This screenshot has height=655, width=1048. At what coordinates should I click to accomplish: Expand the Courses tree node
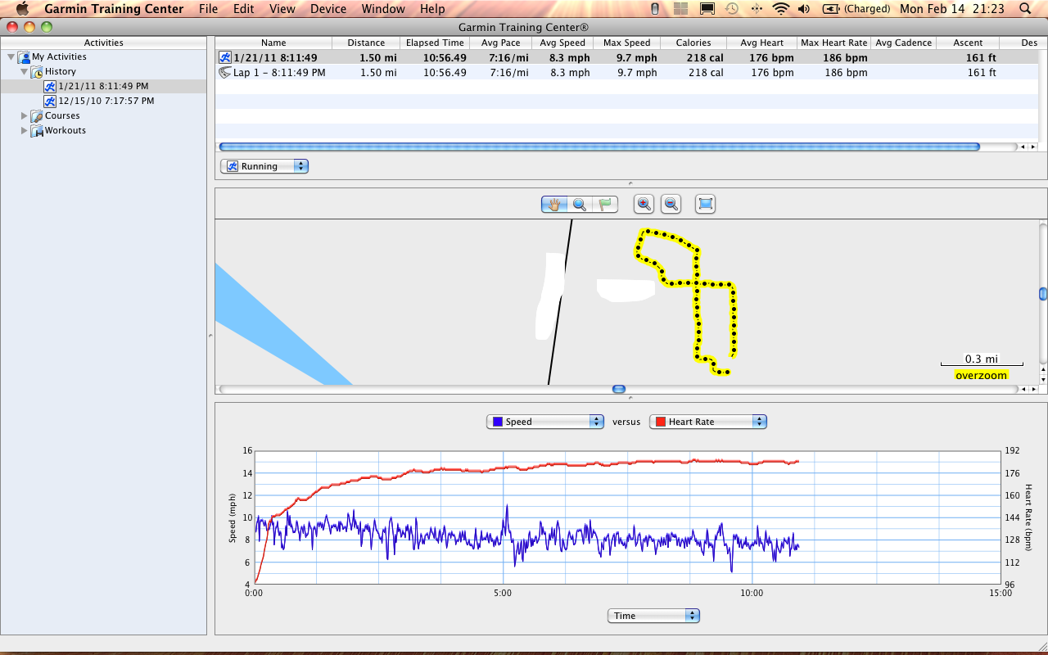click(24, 116)
